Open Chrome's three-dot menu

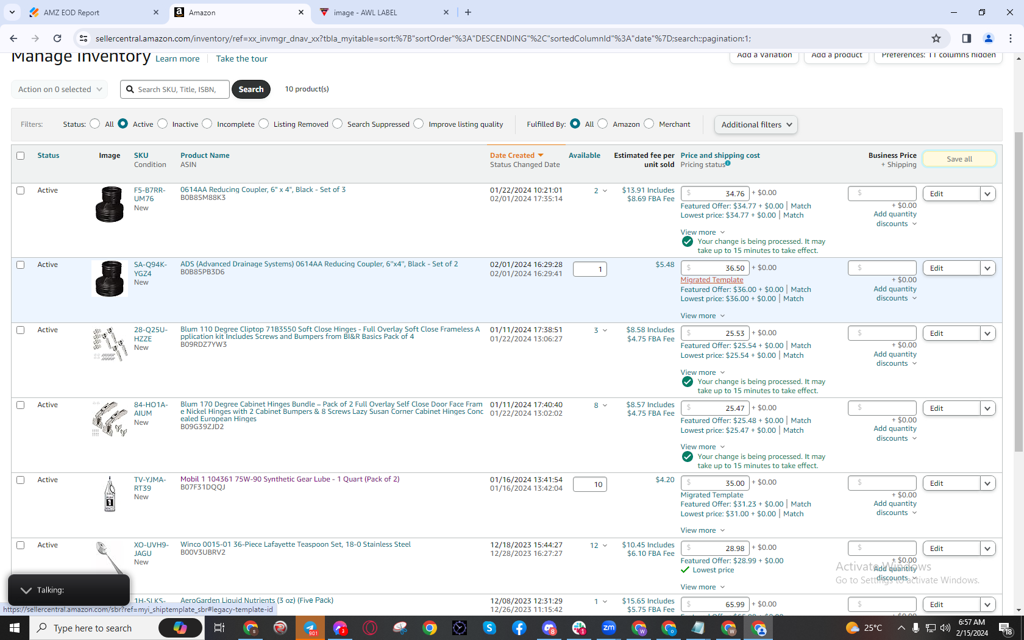tap(1011, 38)
